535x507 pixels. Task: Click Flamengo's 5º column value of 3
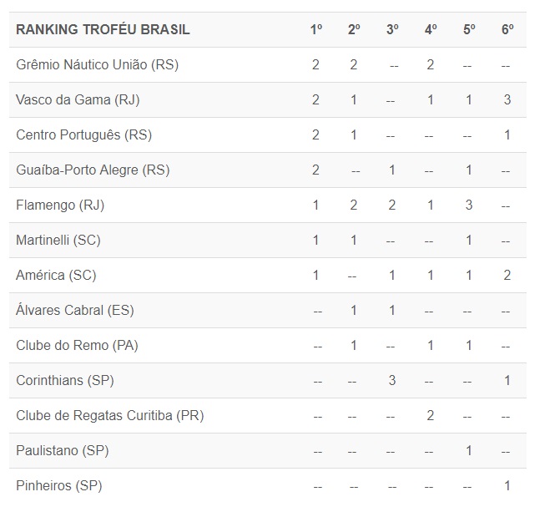click(x=469, y=205)
